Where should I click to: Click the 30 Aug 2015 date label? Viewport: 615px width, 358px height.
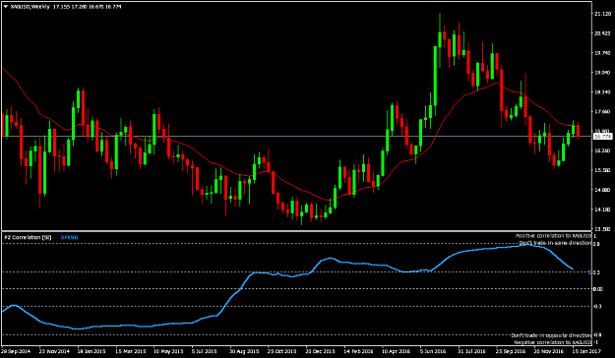[x=245, y=350]
